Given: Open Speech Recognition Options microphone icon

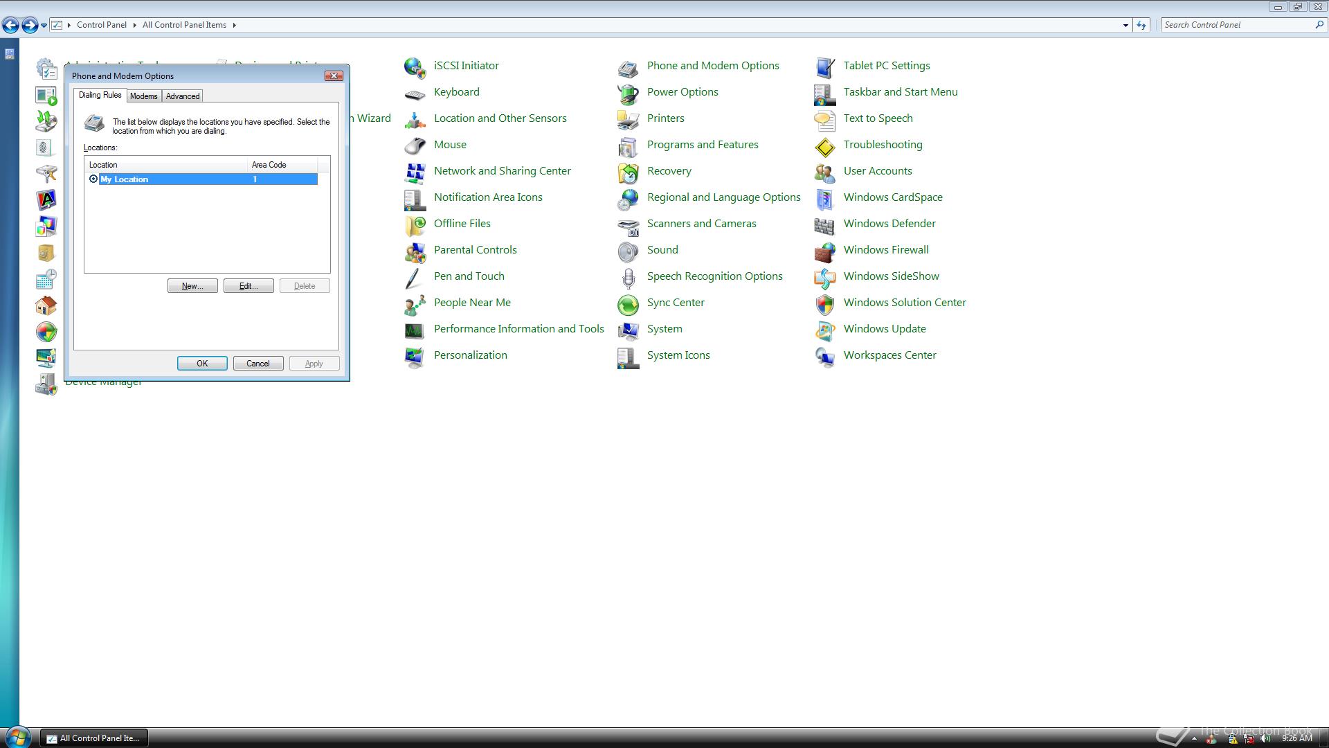Looking at the screenshot, I should click(628, 277).
